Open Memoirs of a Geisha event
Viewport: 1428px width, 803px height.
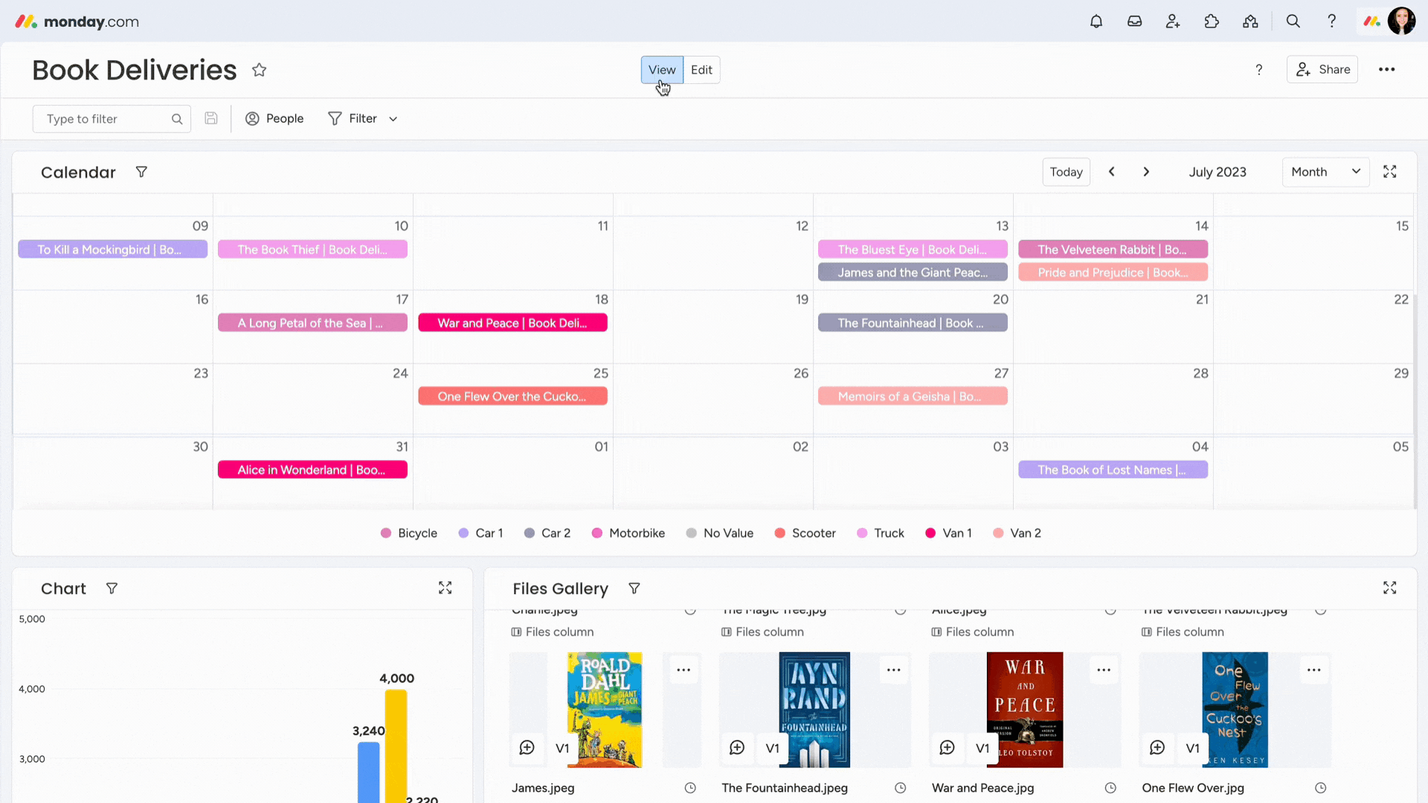click(913, 396)
